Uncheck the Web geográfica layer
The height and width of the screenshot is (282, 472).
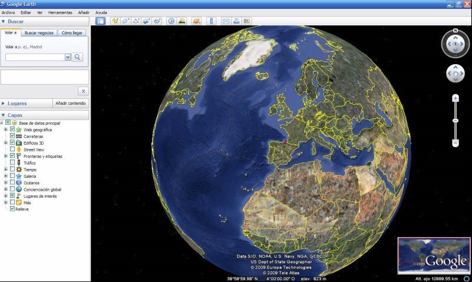point(12,130)
